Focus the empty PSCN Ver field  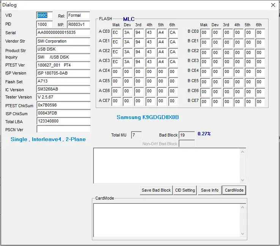[x=63, y=129]
